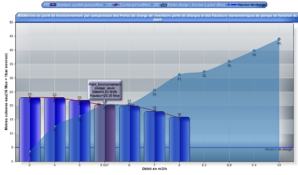Screen dimensions: 298x175
Task: Click y-axis tick label 35
Action: (x=11, y=64)
